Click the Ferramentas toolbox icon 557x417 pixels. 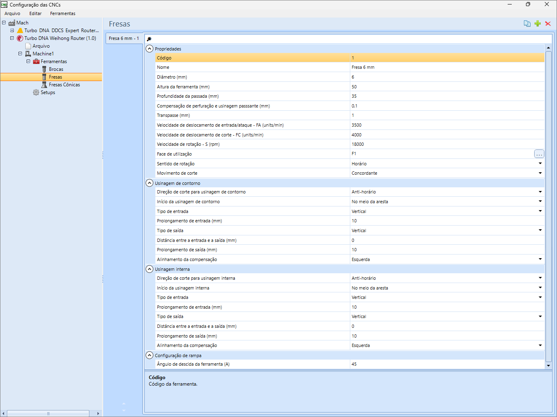tap(36, 61)
